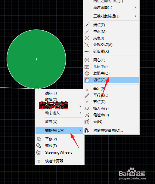Select the 象限点(Q) text label
Viewport: 155px width, 184px height.
point(101,73)
